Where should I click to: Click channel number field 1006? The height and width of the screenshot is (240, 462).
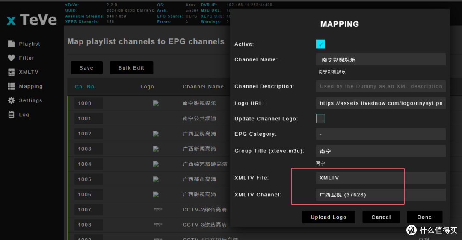(x=89, y=194)
